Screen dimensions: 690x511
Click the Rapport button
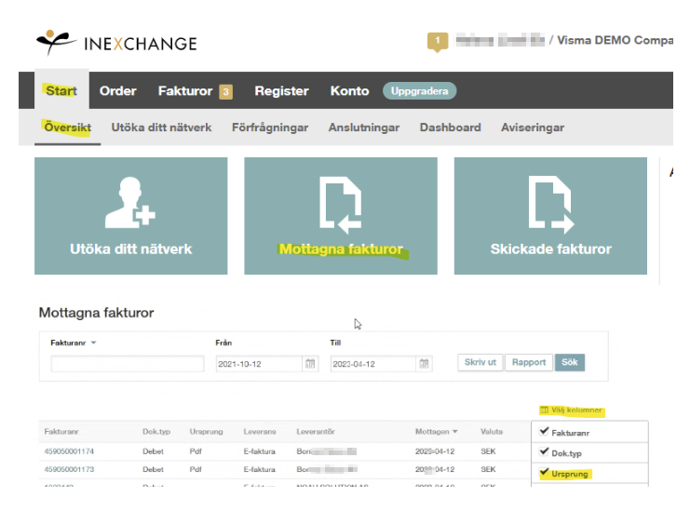[x=529, y=362]
